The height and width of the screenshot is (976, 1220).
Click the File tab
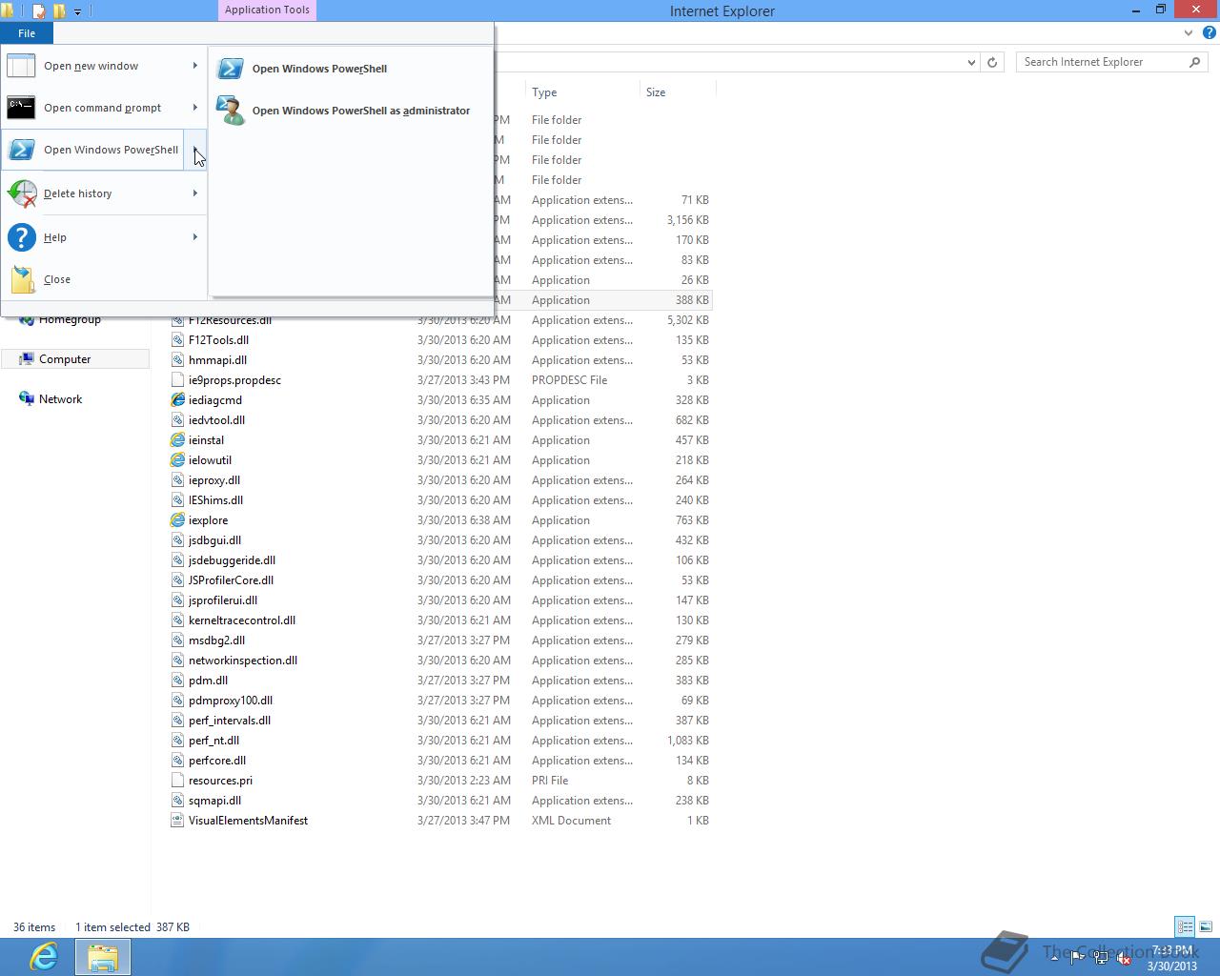point(27,33)
